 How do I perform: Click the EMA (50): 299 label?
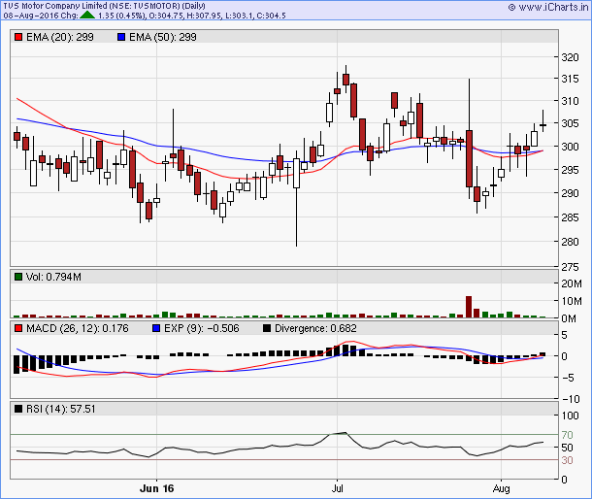(x=163, y=37)
